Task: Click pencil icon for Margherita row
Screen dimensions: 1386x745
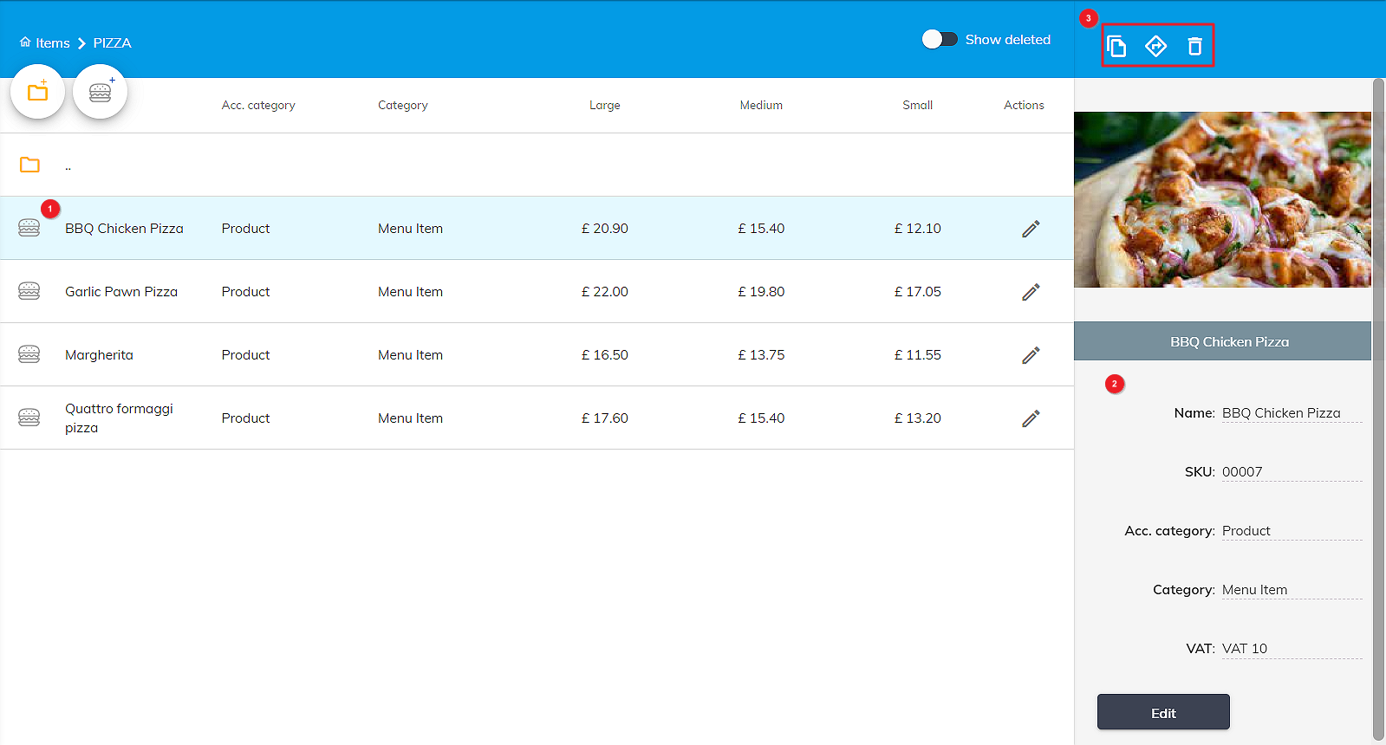Action: [1030, 355]
